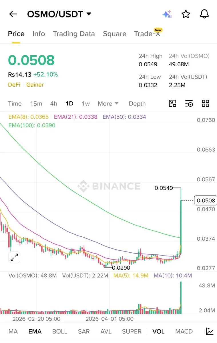Viewport: 217px width, 343px height.
Task: Add OSMO/USDT to favorites star
Action: click(186, 14)
